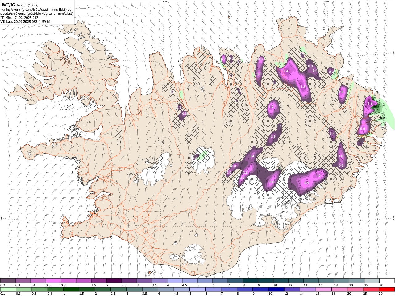Click the "15W" longitude label
Image resolution: width=395 pixels, height=296 pixels.
coord(327,2)
